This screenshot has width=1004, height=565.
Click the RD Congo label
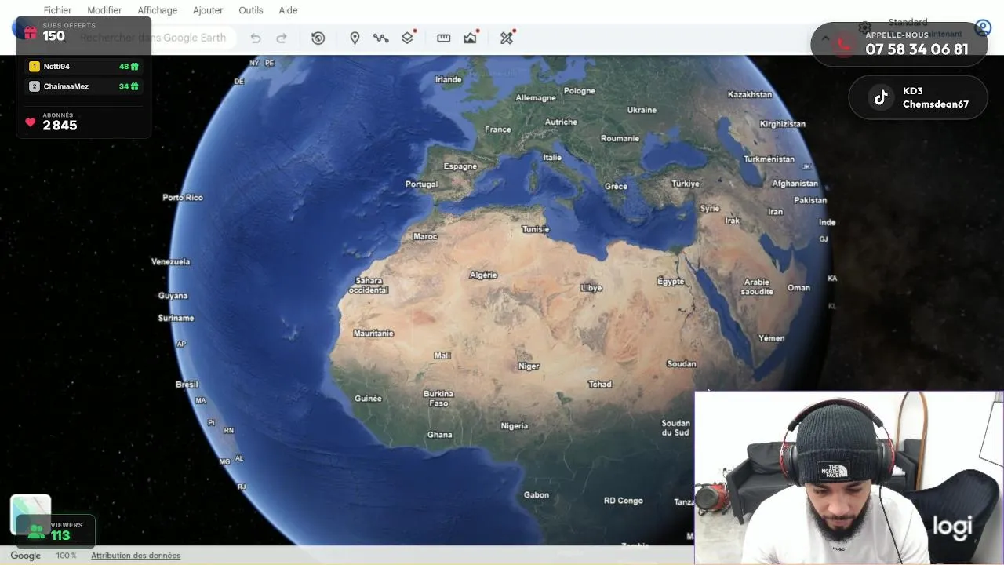click(x=624, y=501)
